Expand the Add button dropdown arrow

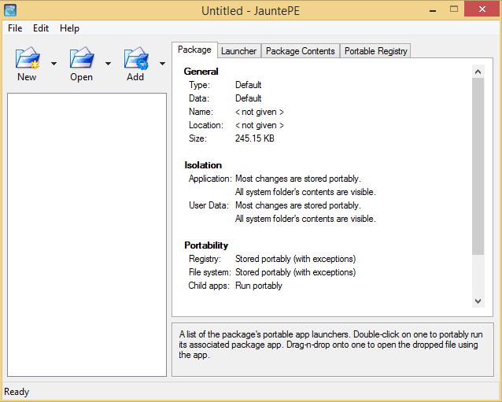(x=163, y=64)
